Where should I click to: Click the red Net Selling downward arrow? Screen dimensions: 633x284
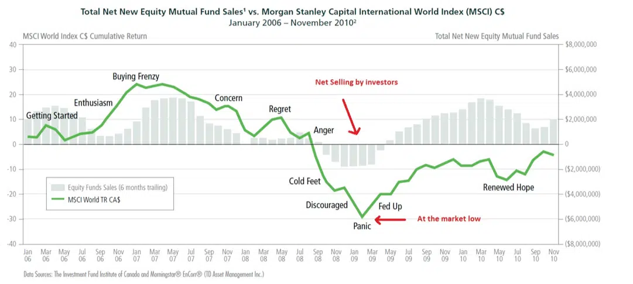point(350,117)
